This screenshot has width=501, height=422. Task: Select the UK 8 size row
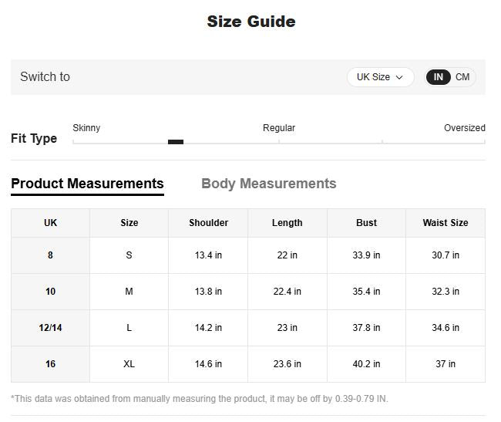50,255
